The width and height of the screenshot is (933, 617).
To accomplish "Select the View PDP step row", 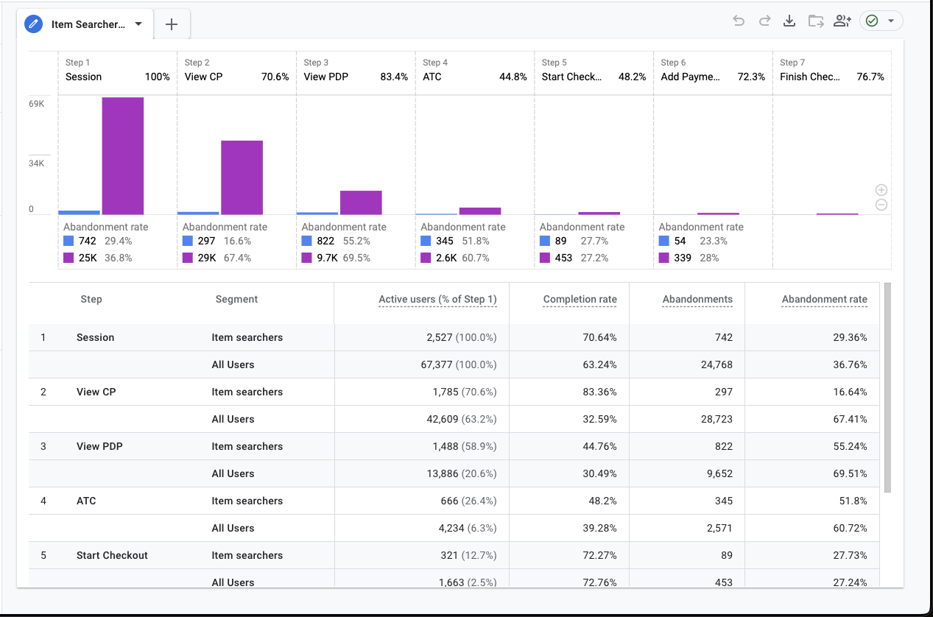I will (454, 446).
